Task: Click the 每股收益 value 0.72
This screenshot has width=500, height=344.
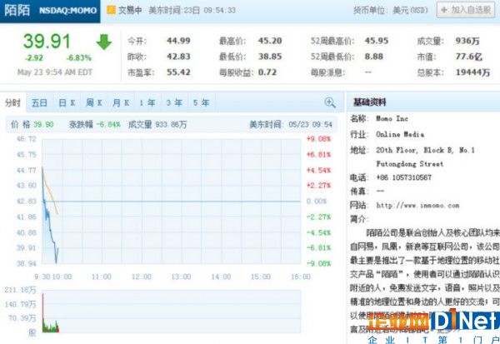Action: point(267,72)
